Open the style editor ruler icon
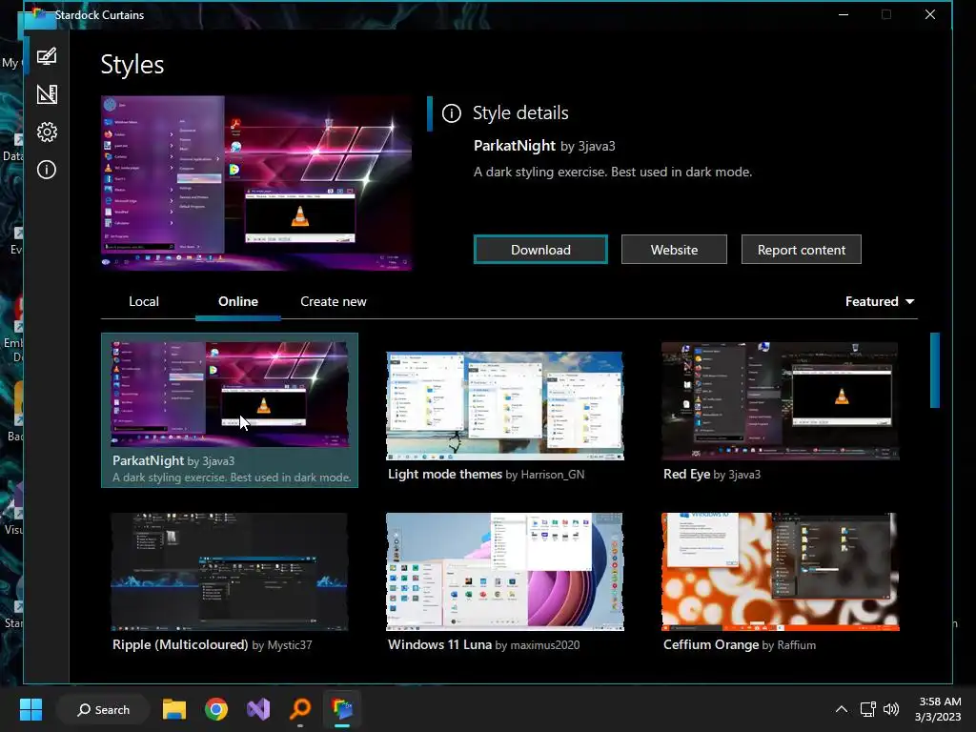Image resolution: width=976 pixels, height=732 pixels. [x=47, y=94]
